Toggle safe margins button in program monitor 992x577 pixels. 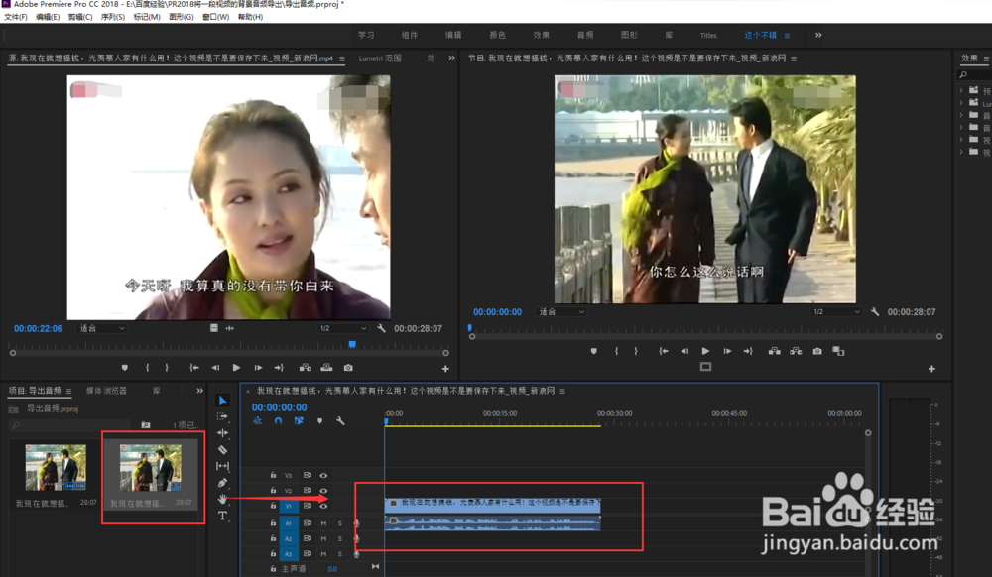(x=706, y=367)
